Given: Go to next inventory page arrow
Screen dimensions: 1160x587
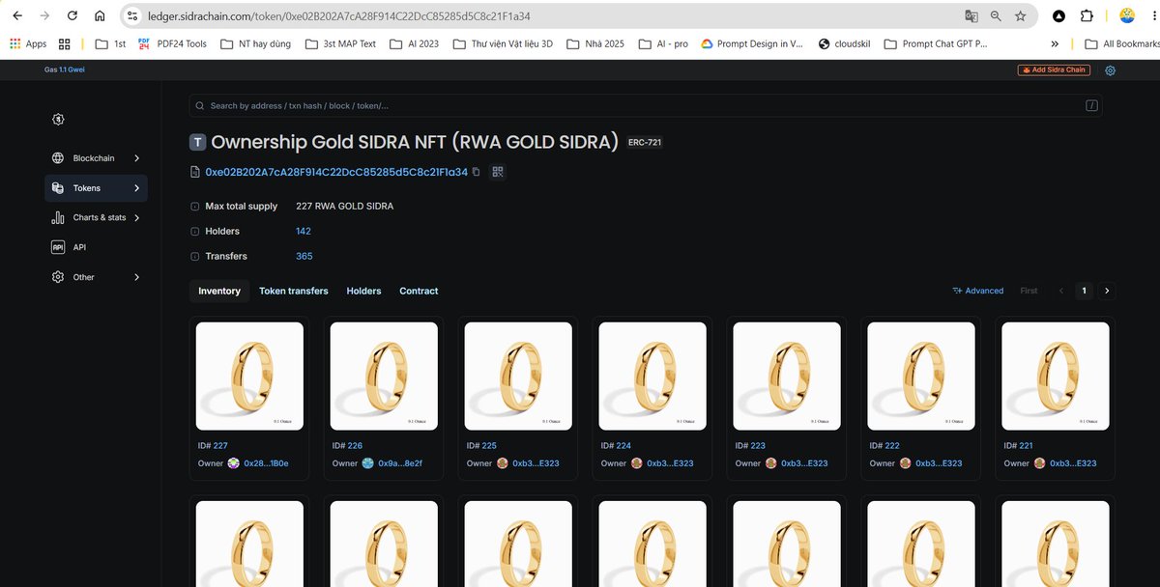Looking at the screenshot, I should [x=1107, y=291].
